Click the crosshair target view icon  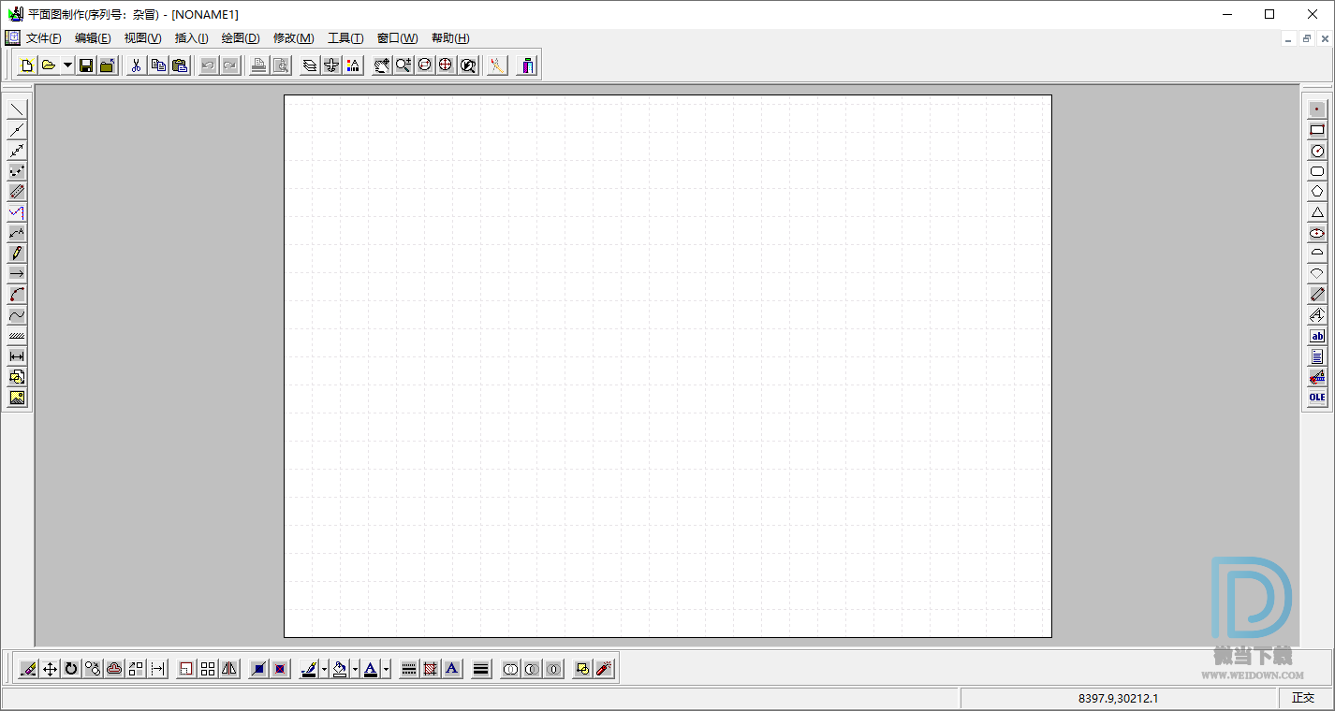[447, 65]
